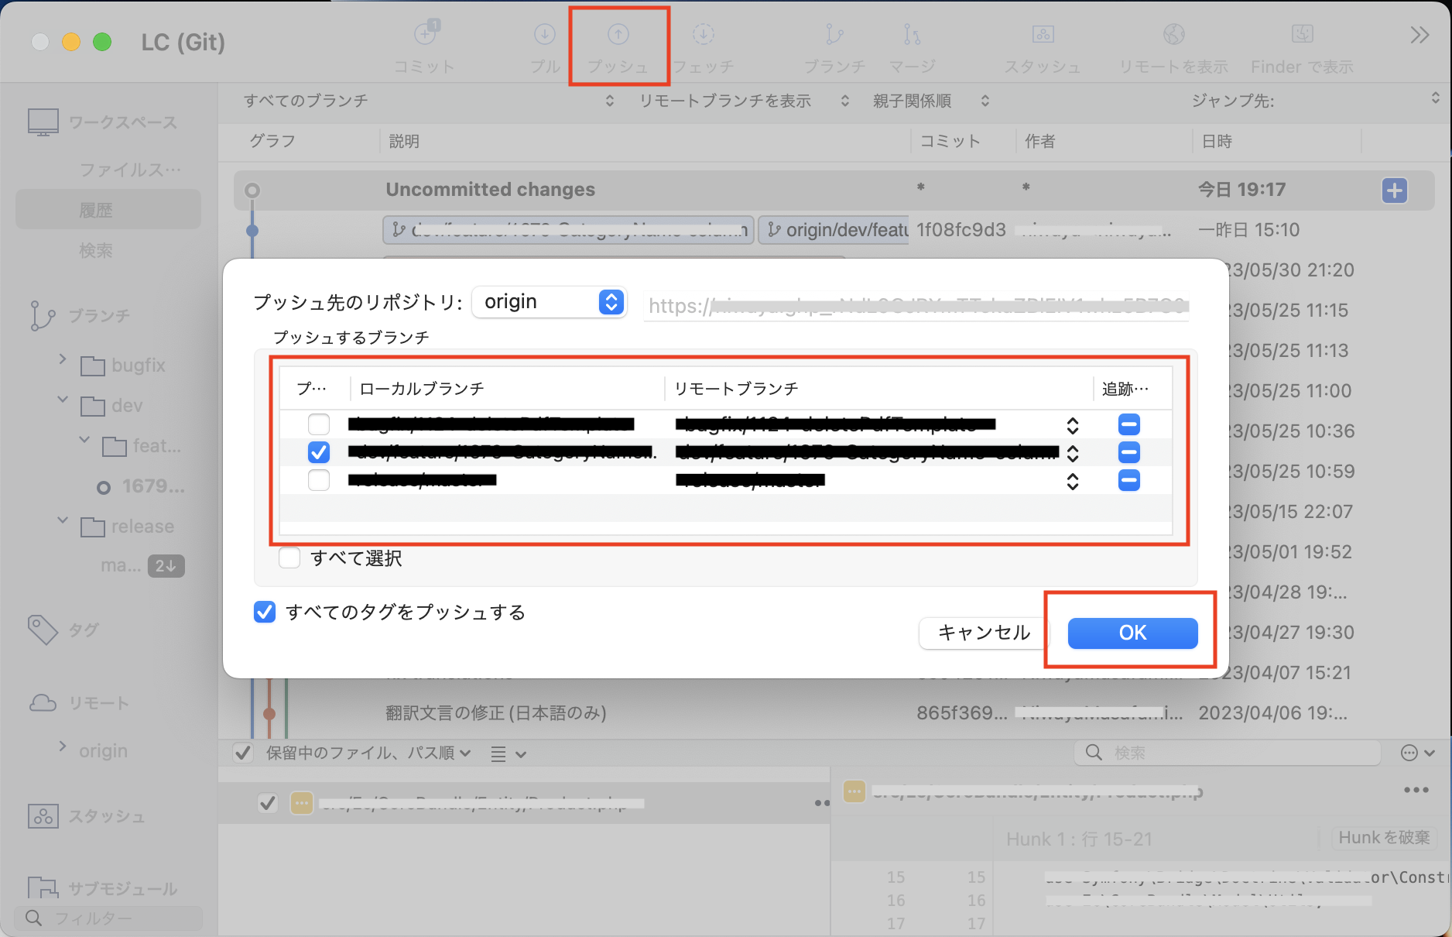Viewport: 1452px width, 937px height.
Task: Select the プル (Pull) toolbar icon
Action: click(544, 43)
